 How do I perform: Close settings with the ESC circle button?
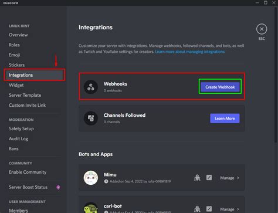coord(262,29)
